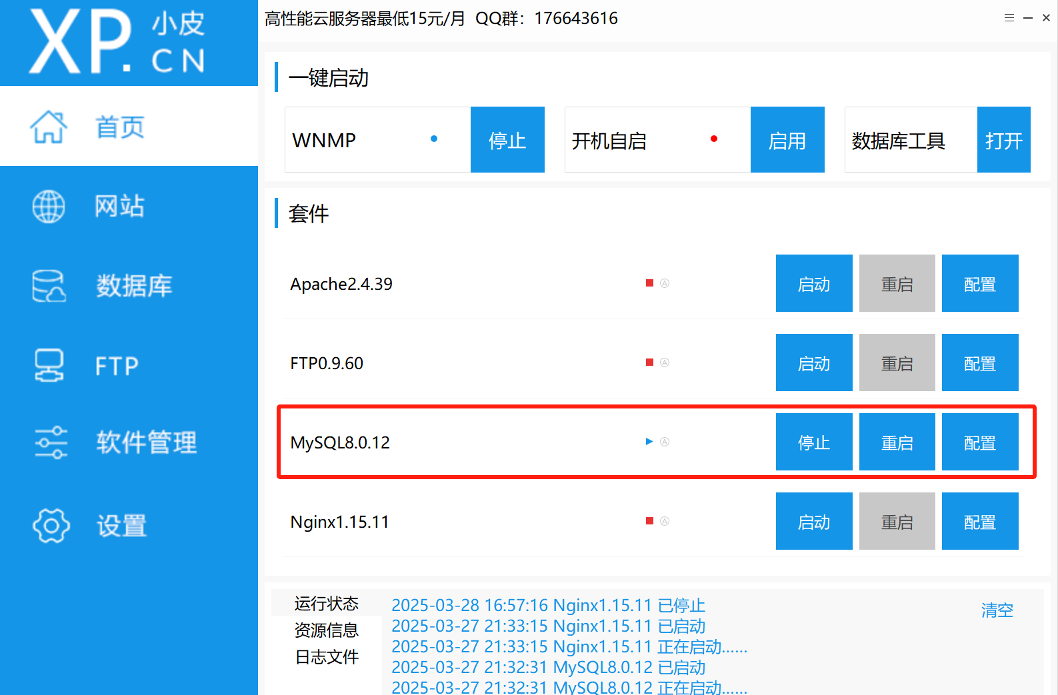Image resolution: width=1058 pixels, height=695 pixels.
Task: Stop MySQL8.0.12 service
Action: [x=814, y=442]
